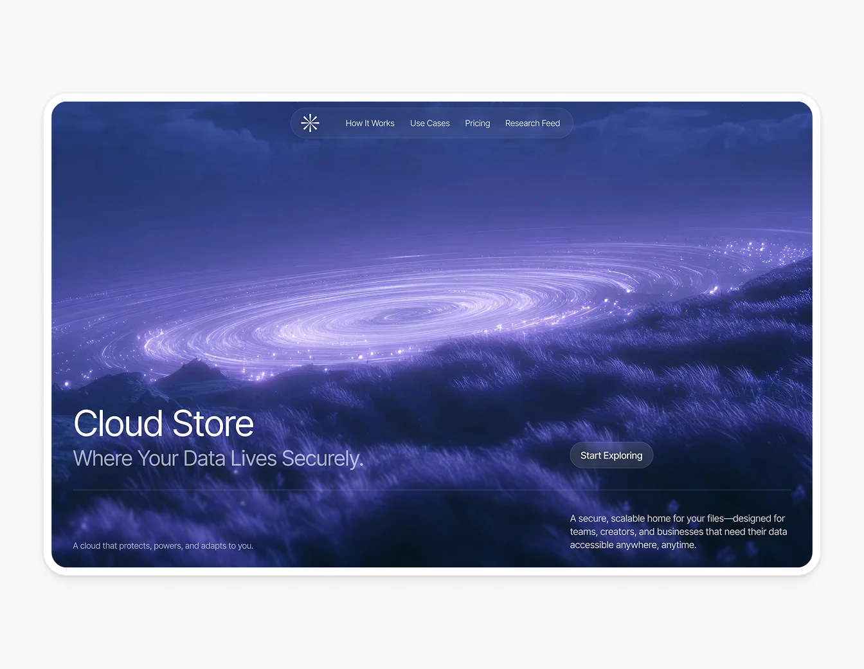Choose Pricing in the nav bar
The image size is (864, 669).
[477, 123]
